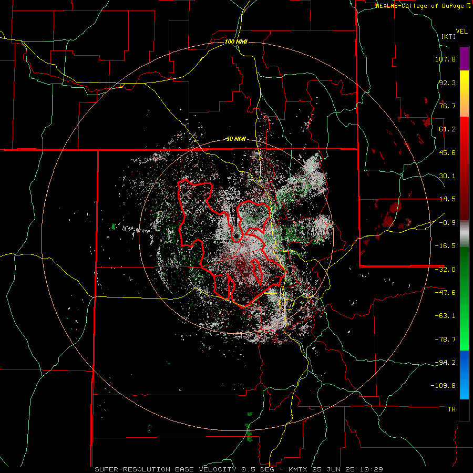Click the Super-Resolution Base Velocity caption

click(239, 469)
